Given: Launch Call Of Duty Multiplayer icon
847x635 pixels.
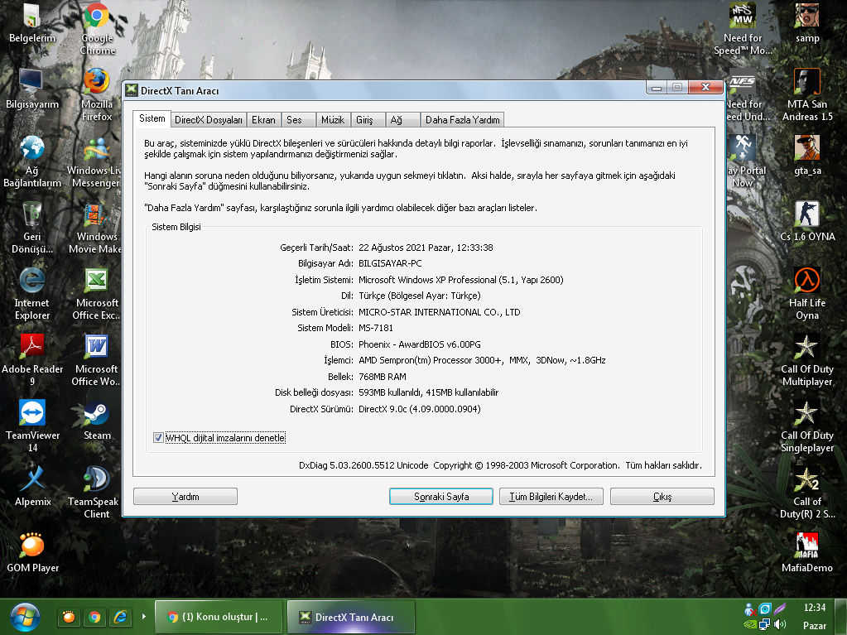Looking at the screenshot, I should [x=807, y=359].
